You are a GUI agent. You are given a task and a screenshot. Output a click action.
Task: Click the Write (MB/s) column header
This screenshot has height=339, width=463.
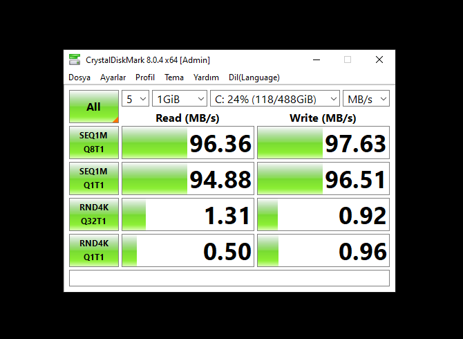tap(323, 118)
